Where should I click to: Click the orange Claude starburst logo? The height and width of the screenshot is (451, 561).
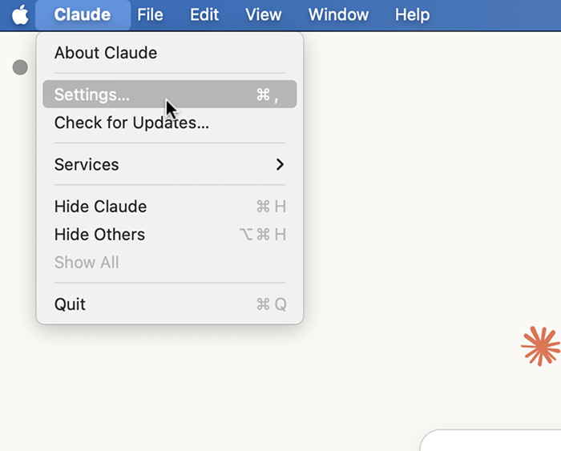[541, 346]
